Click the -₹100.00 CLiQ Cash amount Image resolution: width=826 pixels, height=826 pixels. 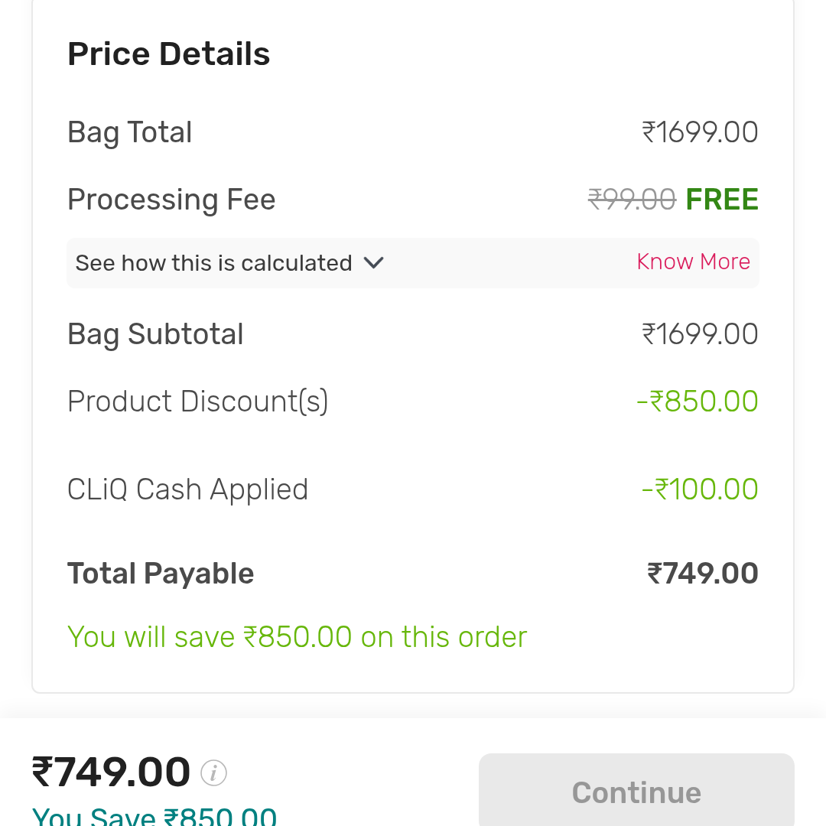(x=700, y=489)
